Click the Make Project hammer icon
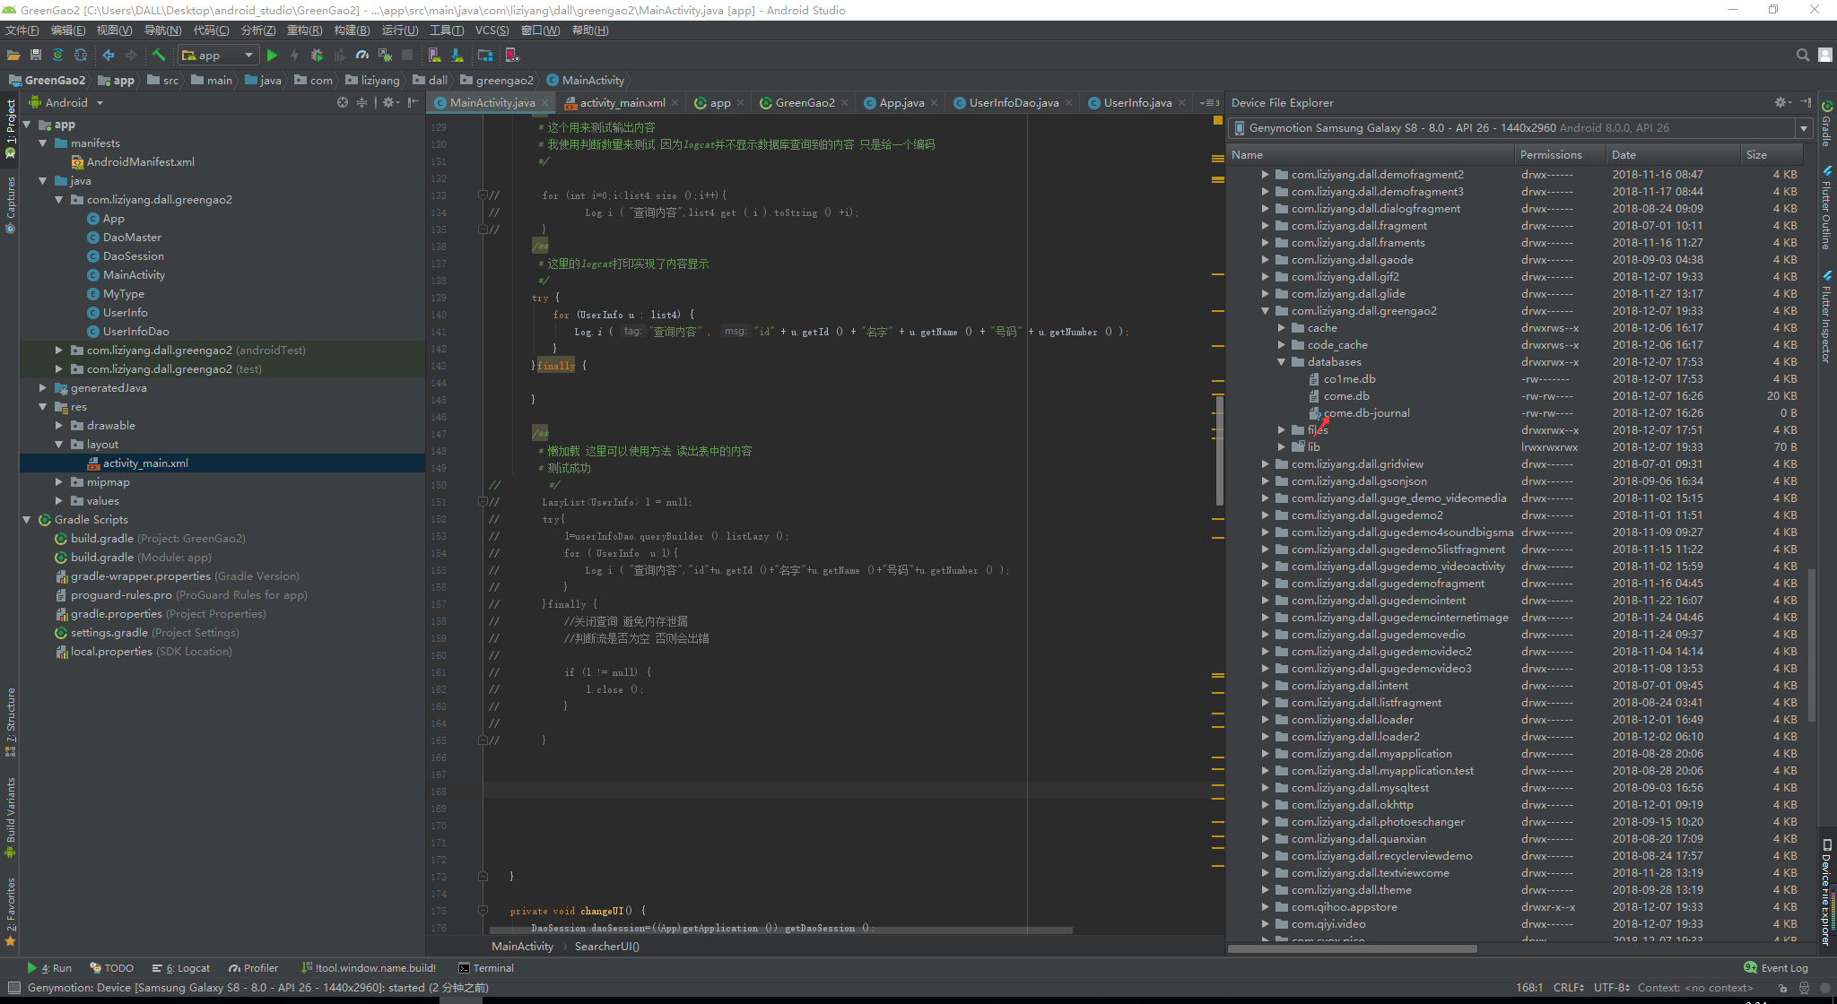 pos(159,56)
